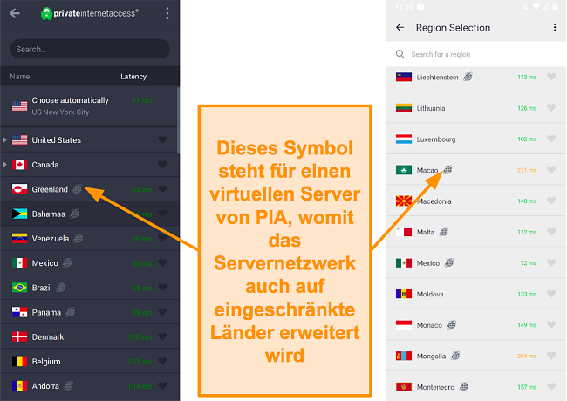Favorite Macao in Region Selection
This screenshot has width=567, height=401.
click(x=551, y=169)
